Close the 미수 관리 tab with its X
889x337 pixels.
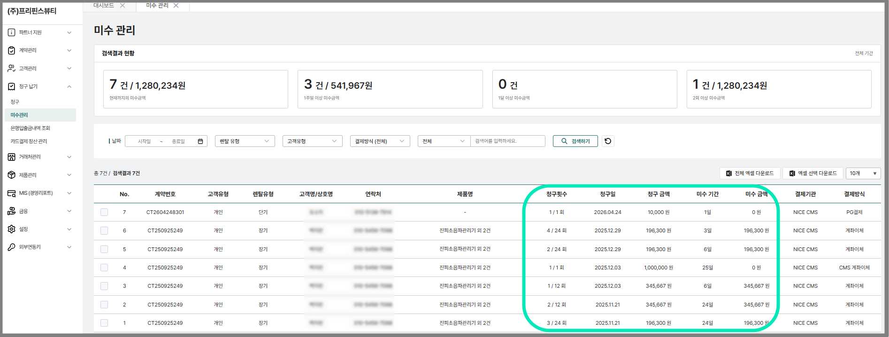click(176, 6)
